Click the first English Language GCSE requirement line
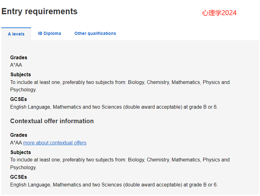 point(114,107)
